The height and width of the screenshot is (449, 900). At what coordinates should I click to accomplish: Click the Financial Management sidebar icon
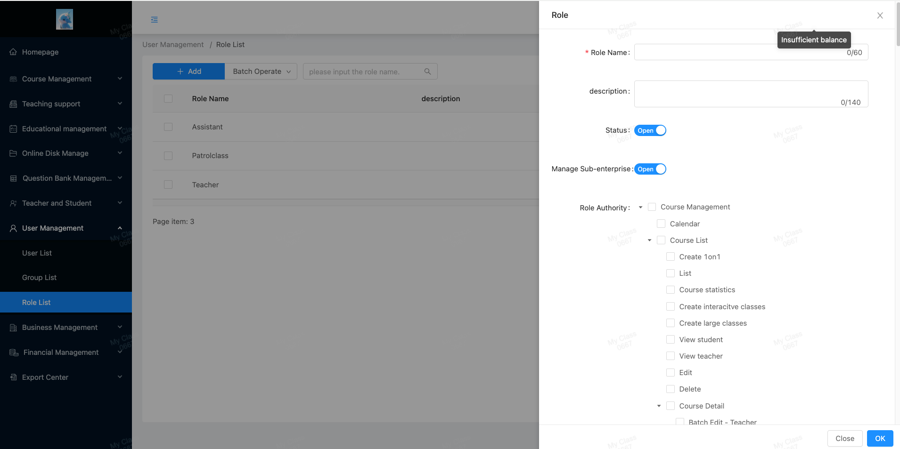tap(14, 353)
